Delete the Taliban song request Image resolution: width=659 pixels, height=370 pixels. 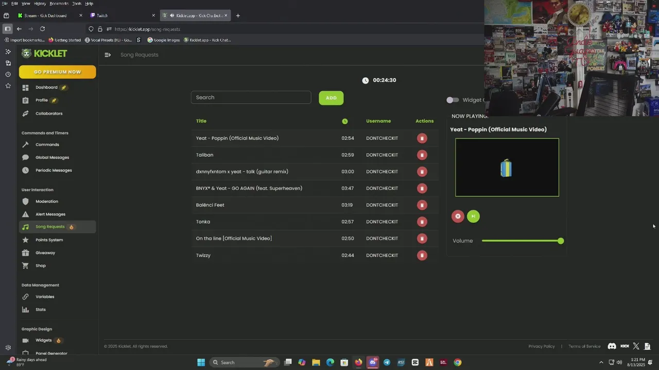(x=422, y=155)
